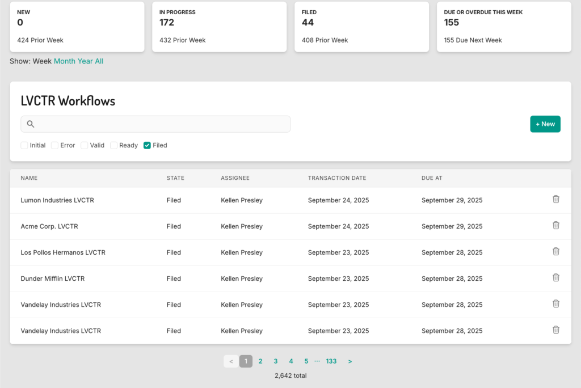The height and width of the screenshot is (388, 581).
Task: Toggle the Valid state checkbox
Action: coord(84,145)
